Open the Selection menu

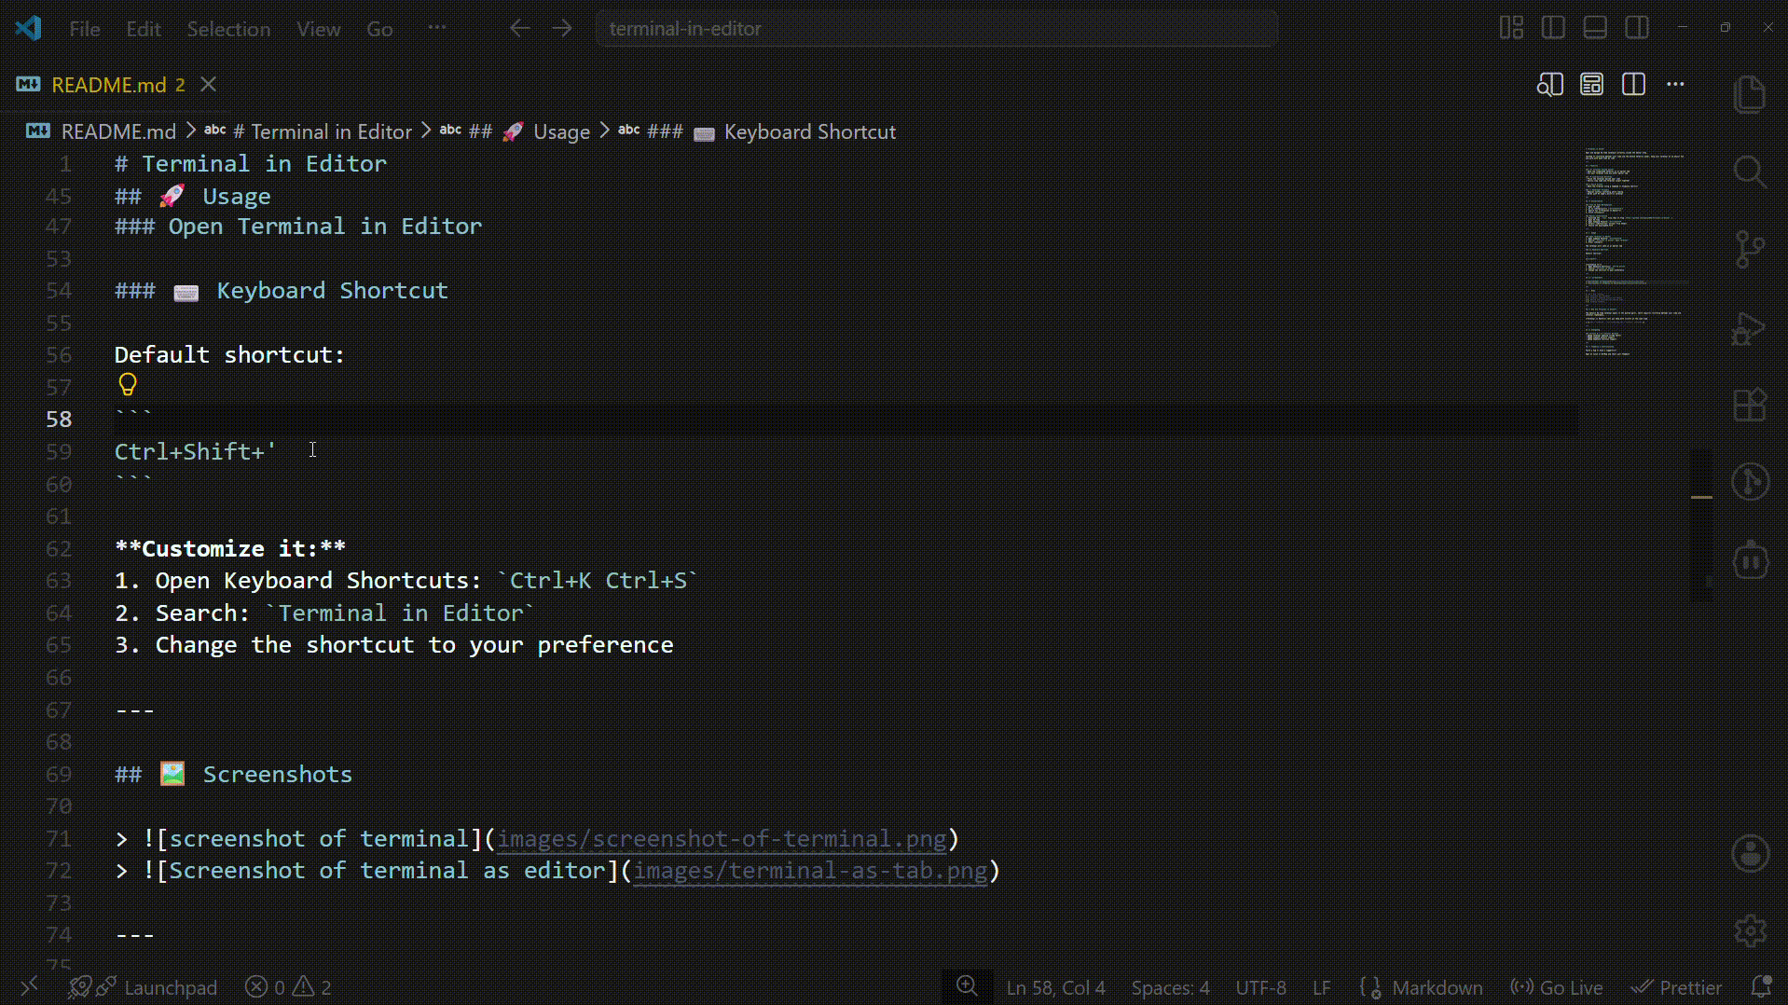tap(228, 29)
